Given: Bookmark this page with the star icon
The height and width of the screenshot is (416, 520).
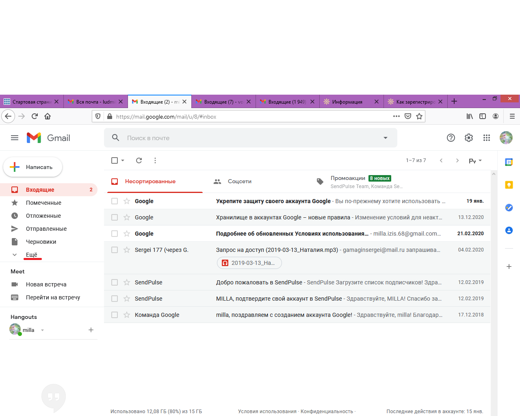Looking at the screenshot, I should click(x=419, y=116).
